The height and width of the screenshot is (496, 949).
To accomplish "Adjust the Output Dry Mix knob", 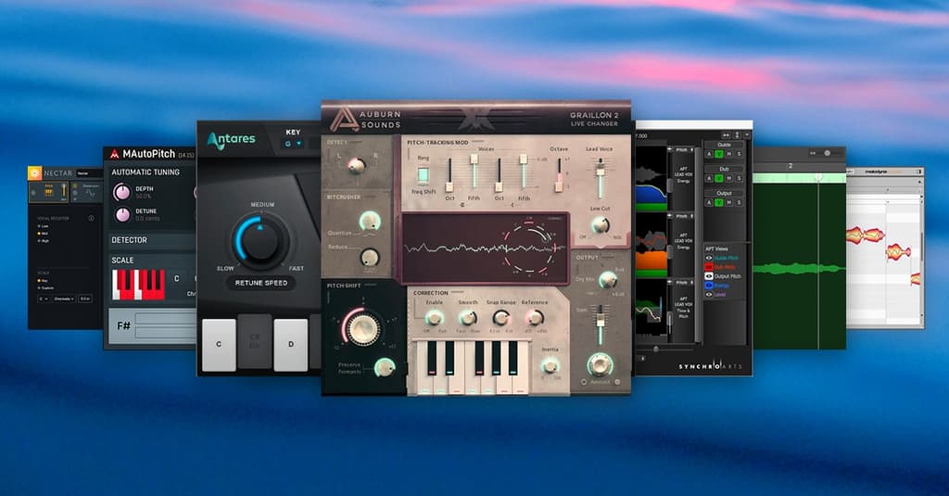I will (607, 280).
